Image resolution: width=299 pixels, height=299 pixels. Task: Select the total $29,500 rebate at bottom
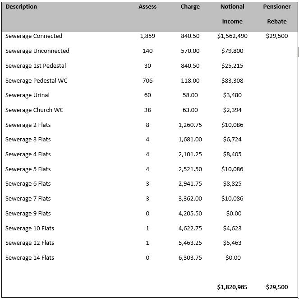coord(277,287)
